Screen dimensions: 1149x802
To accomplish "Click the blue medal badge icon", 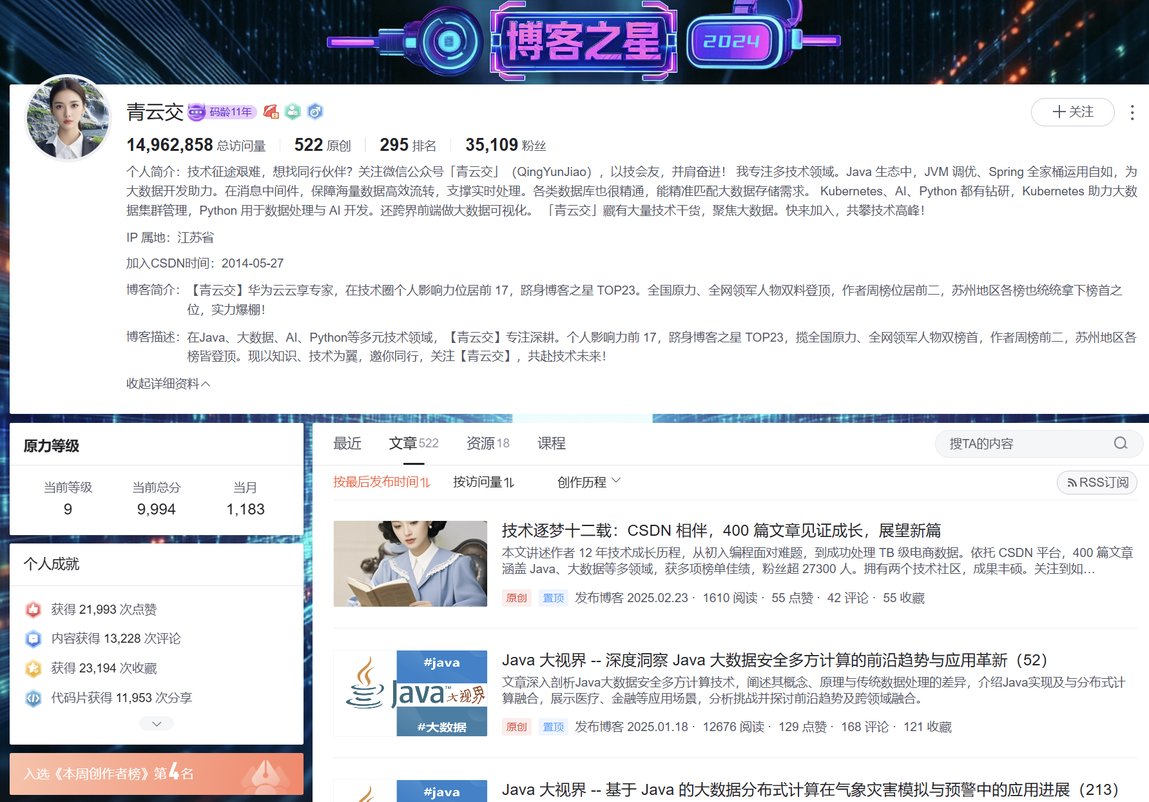I will [314, 112].
